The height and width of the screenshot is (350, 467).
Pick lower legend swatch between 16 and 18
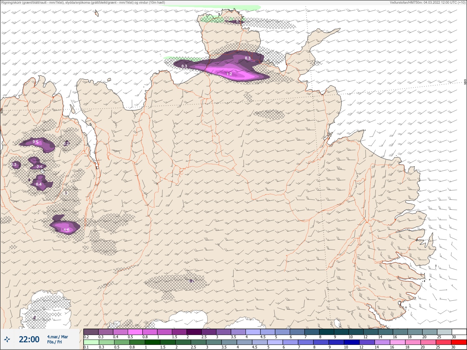[398, 342]
